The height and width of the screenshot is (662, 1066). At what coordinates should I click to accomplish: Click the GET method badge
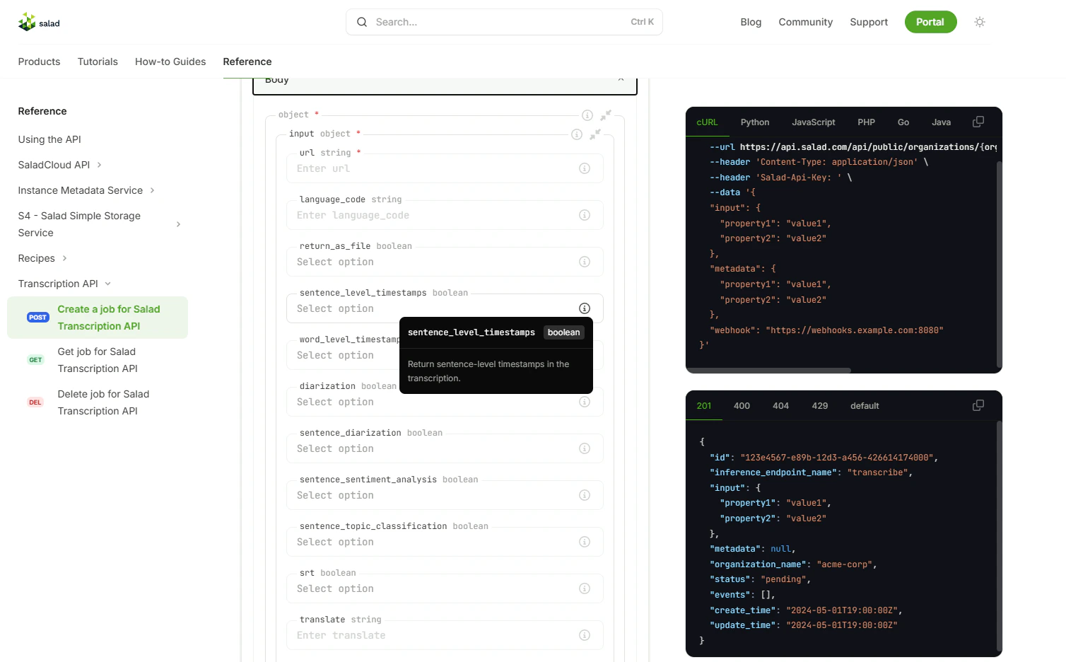click(35, 360)
